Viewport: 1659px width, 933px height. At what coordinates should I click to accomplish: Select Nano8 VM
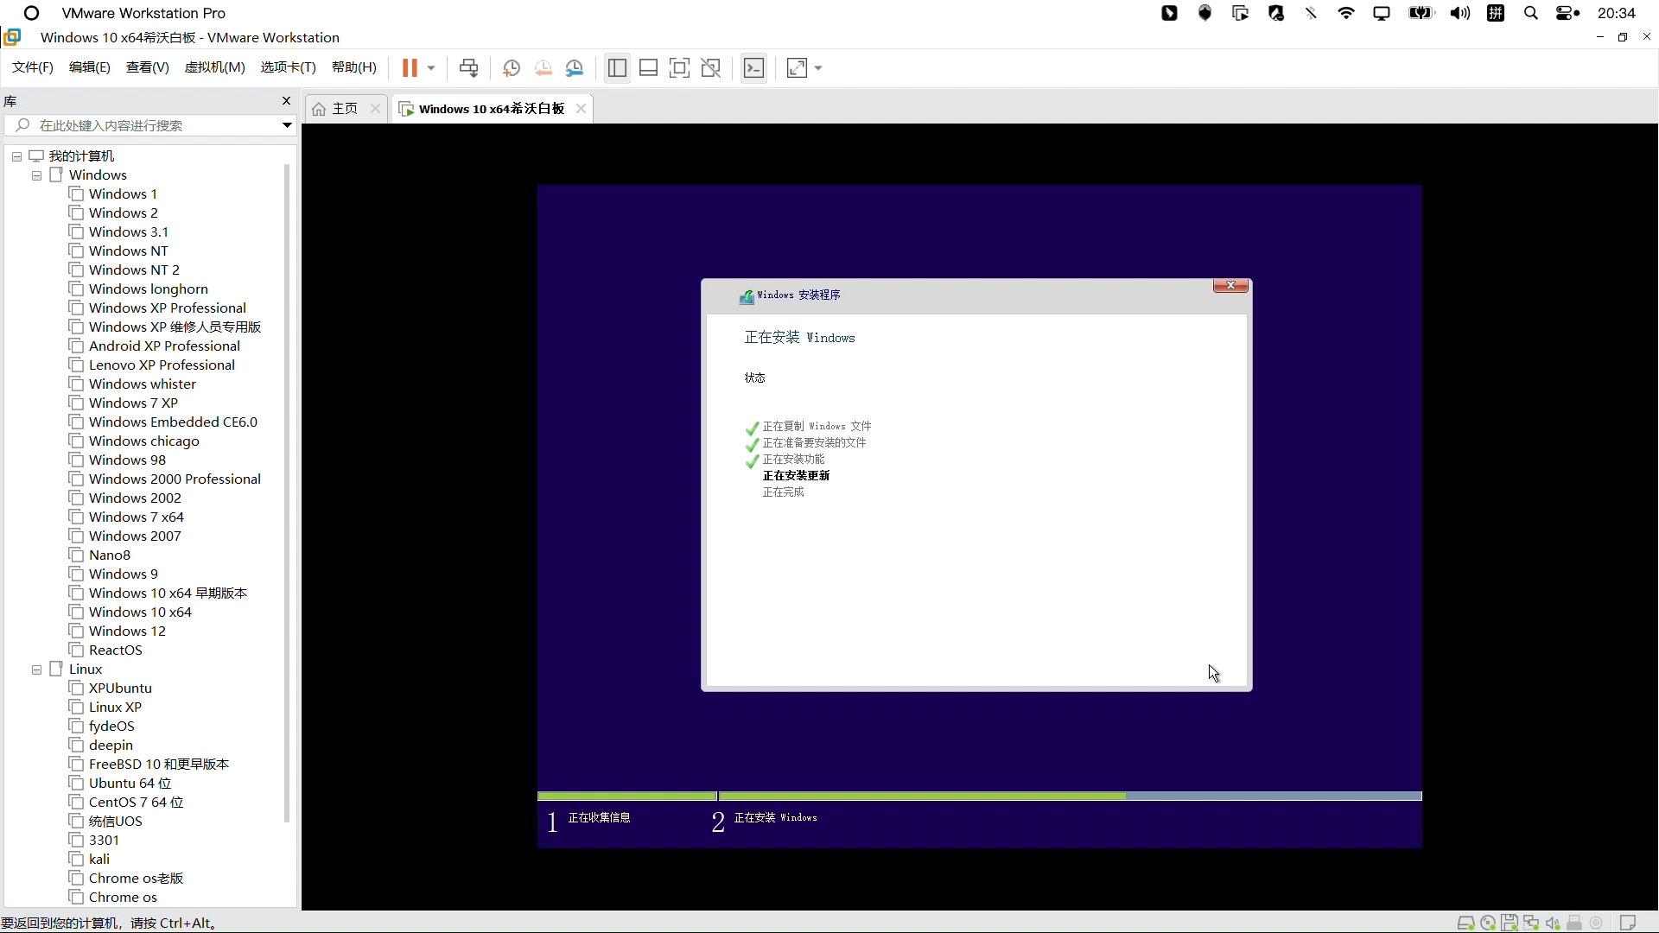pyautogui.click(x=110, y=555)
